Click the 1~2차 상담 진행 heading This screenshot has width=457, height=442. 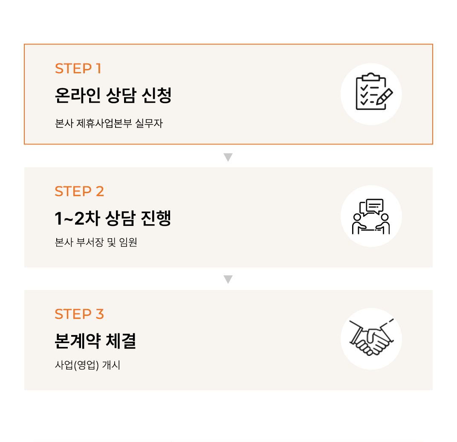click(113, 218)
